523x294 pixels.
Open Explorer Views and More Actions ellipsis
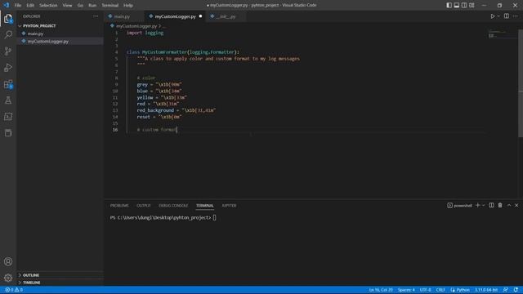click(x=96, y=16)
